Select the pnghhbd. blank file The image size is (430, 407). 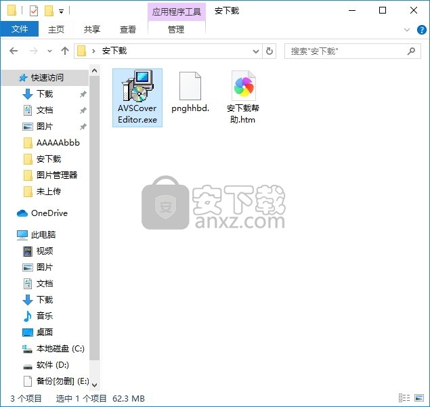pyautogui.click(x=190, y=92)
